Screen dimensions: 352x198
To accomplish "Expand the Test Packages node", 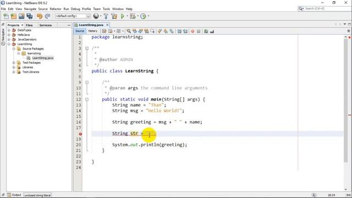I will tap(14, 63).
